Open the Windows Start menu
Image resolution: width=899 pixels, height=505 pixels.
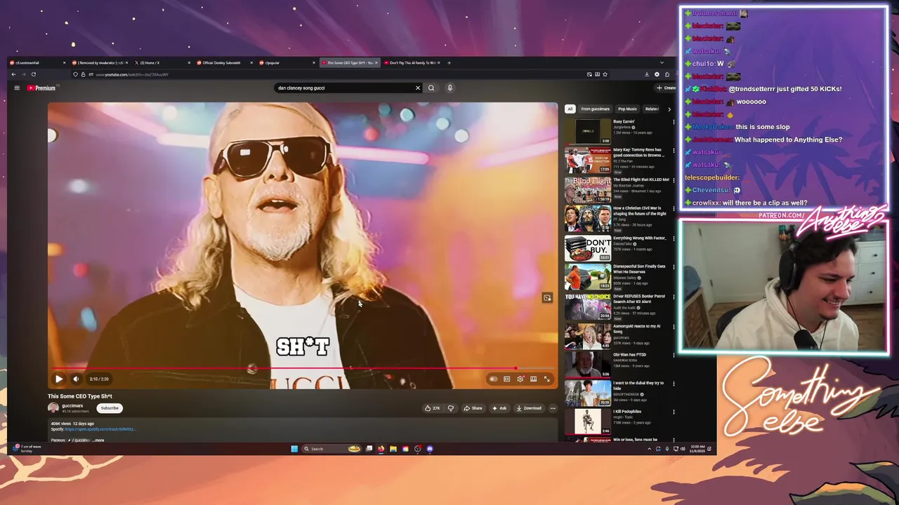294,449
